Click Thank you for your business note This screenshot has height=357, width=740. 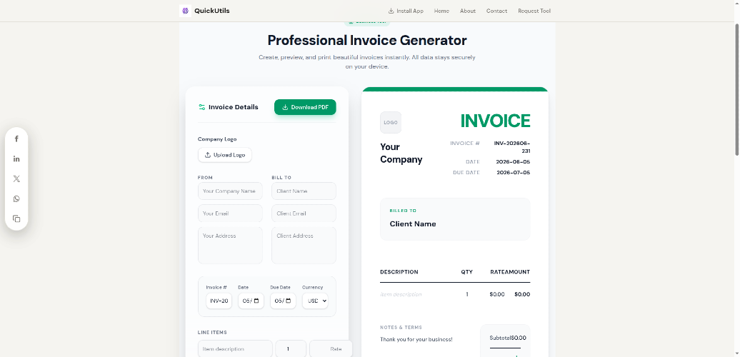pyautogui.click(x=416, y=339)
